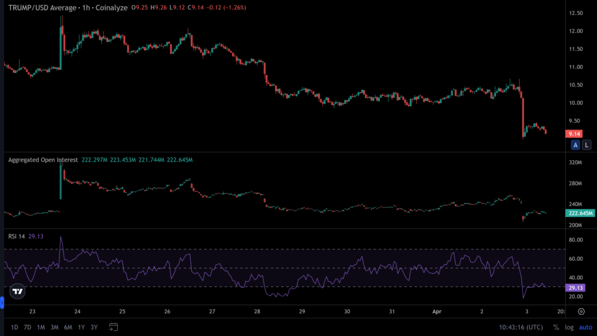
Task: Click the Aggregated Open Interest indicator label
Action: [43, 160]
